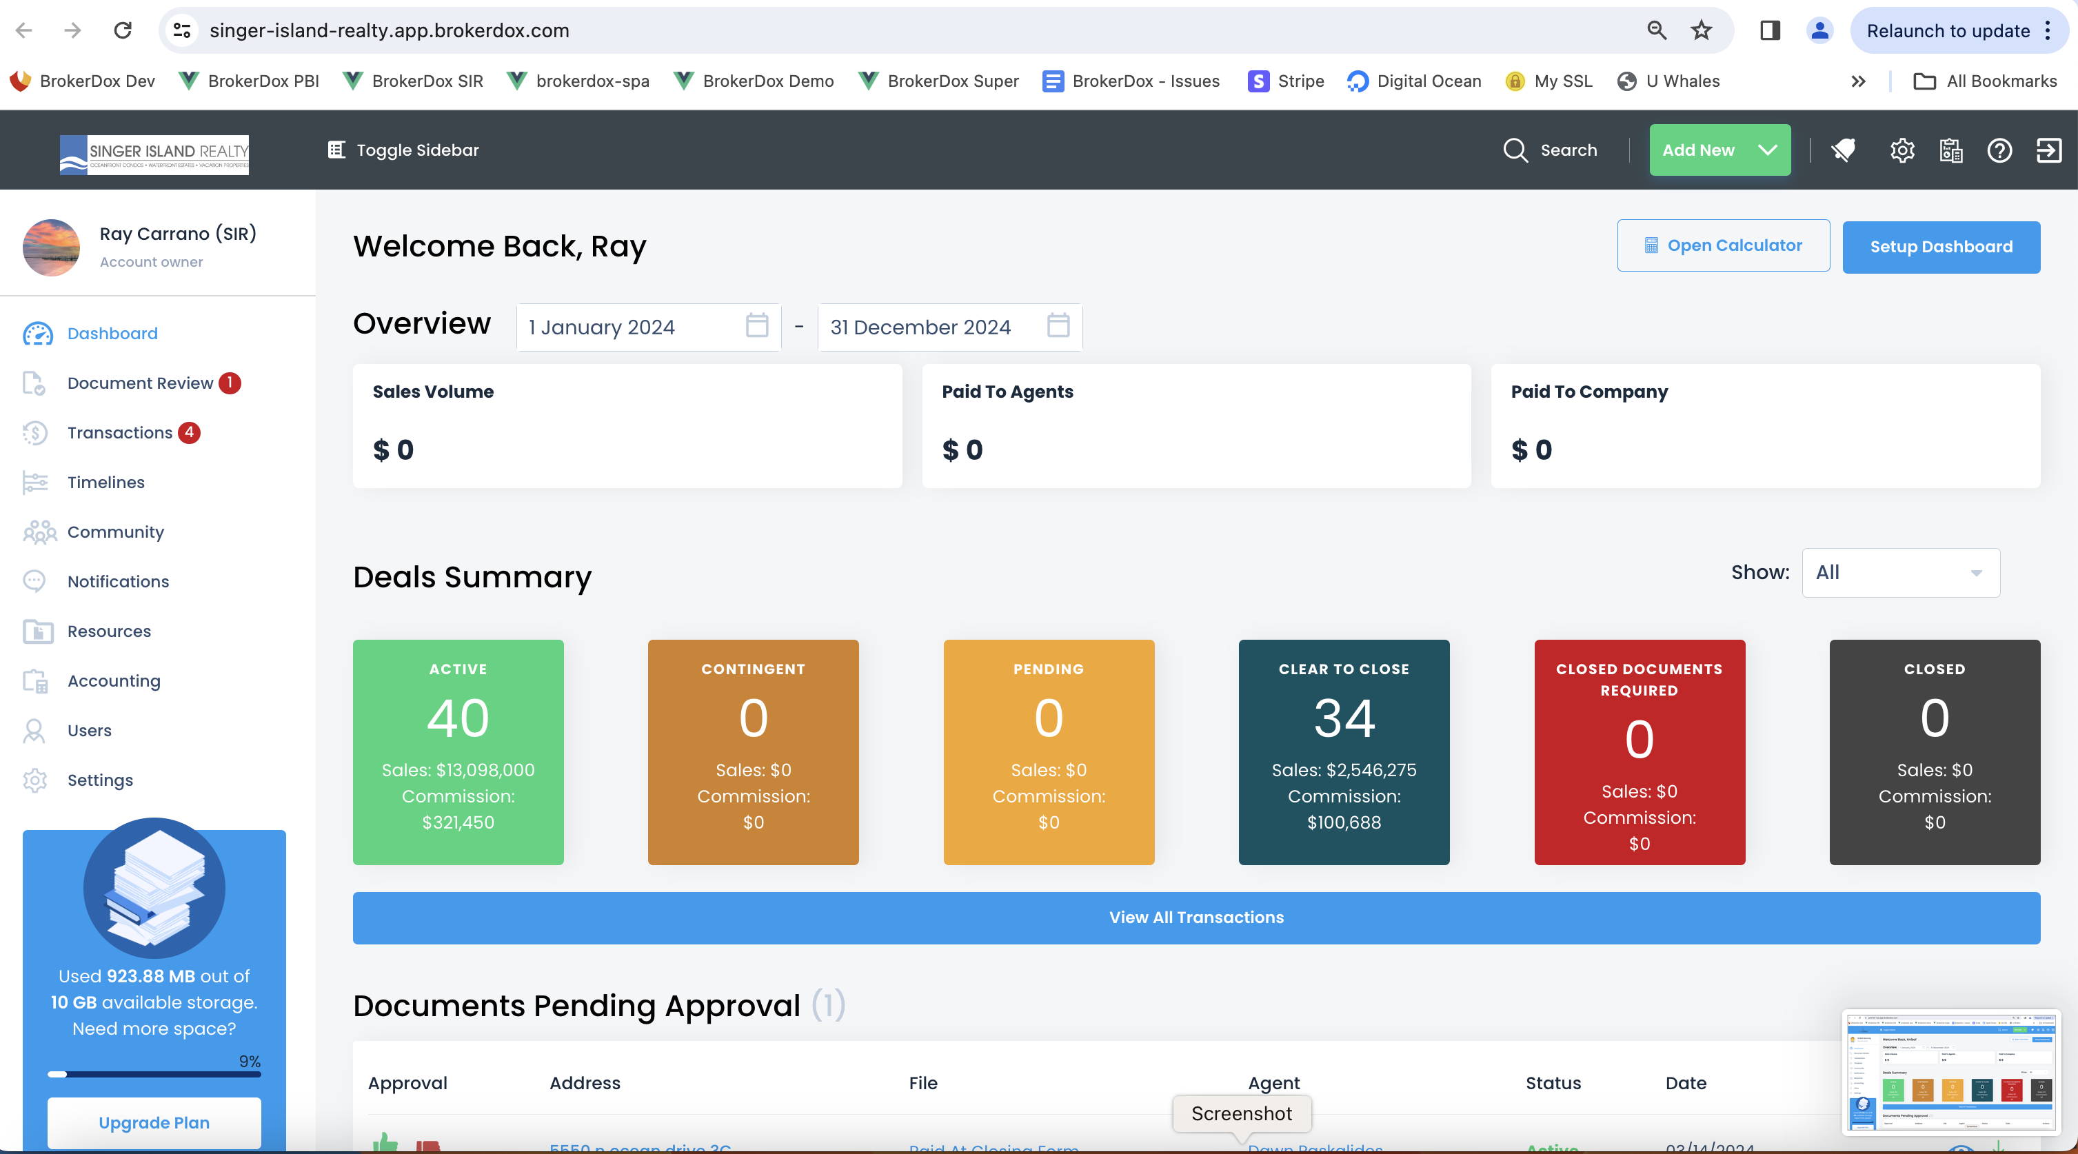Image resolution: width=2078 pixels, height=1154 pixels.
Task: Click the dark Closed deals card
Action: [x=1934, y=752]
